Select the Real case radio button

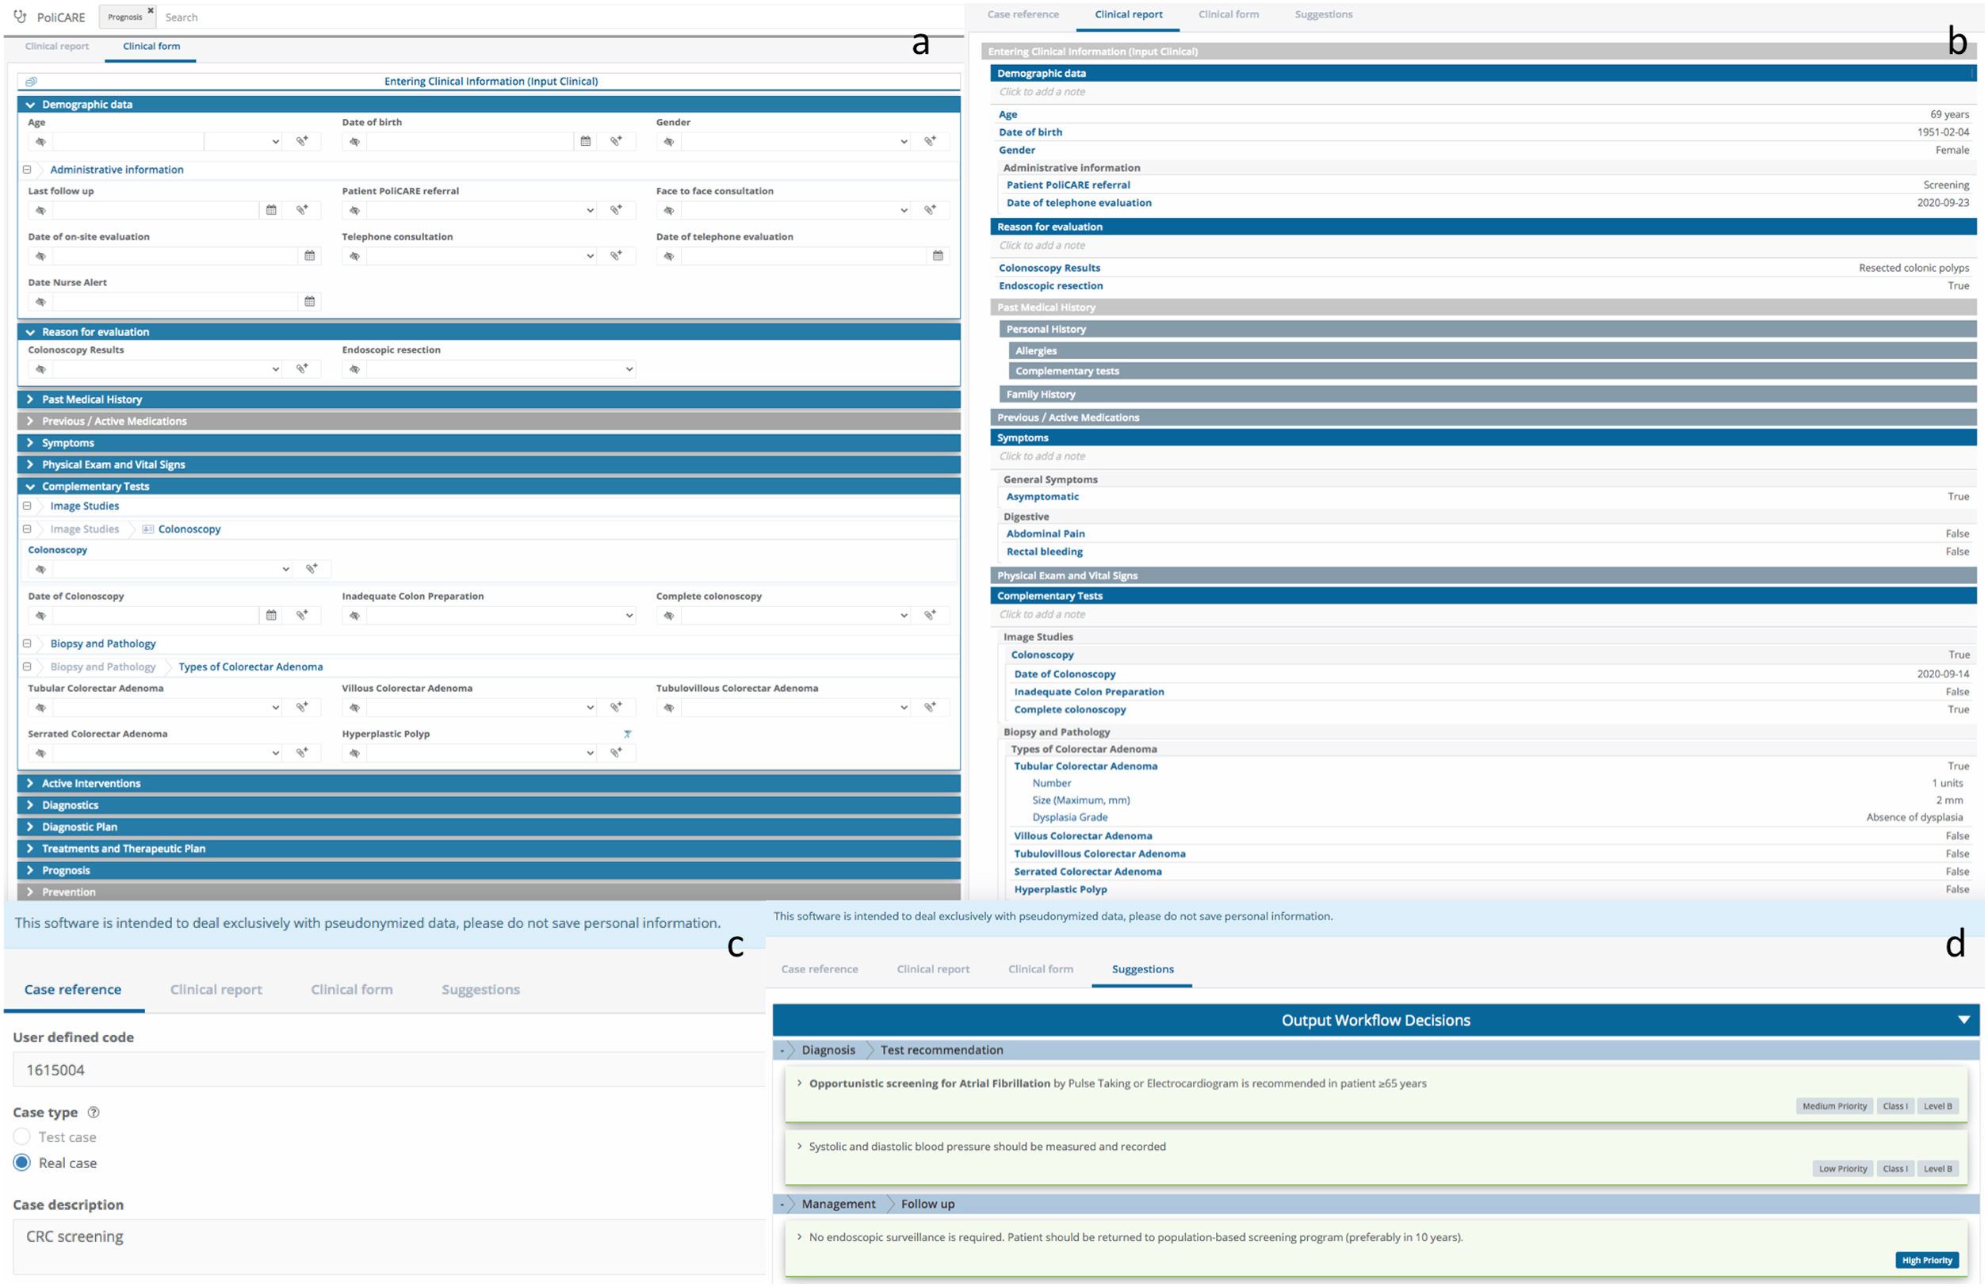22,1163
